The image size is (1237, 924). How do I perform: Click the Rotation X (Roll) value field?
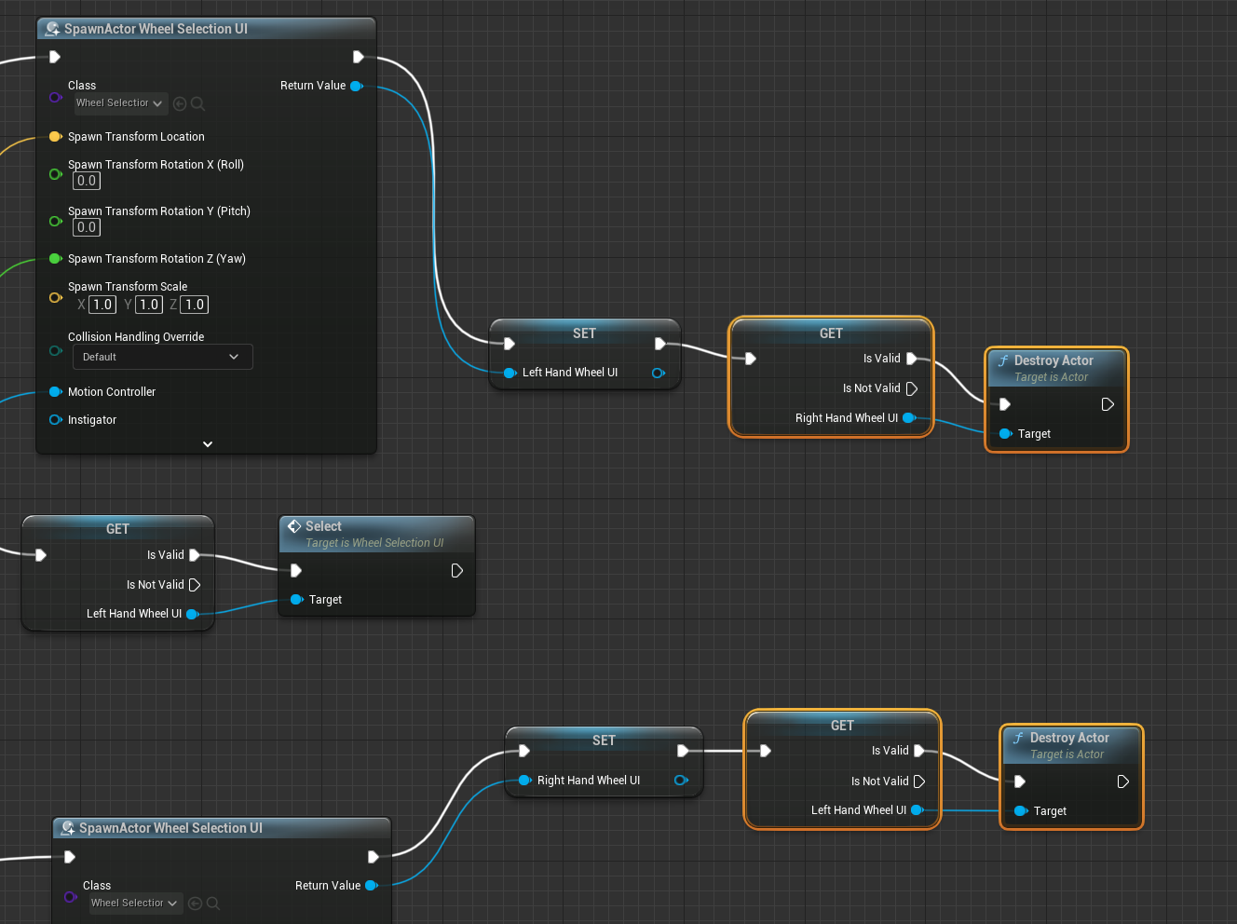pos(87,181)
